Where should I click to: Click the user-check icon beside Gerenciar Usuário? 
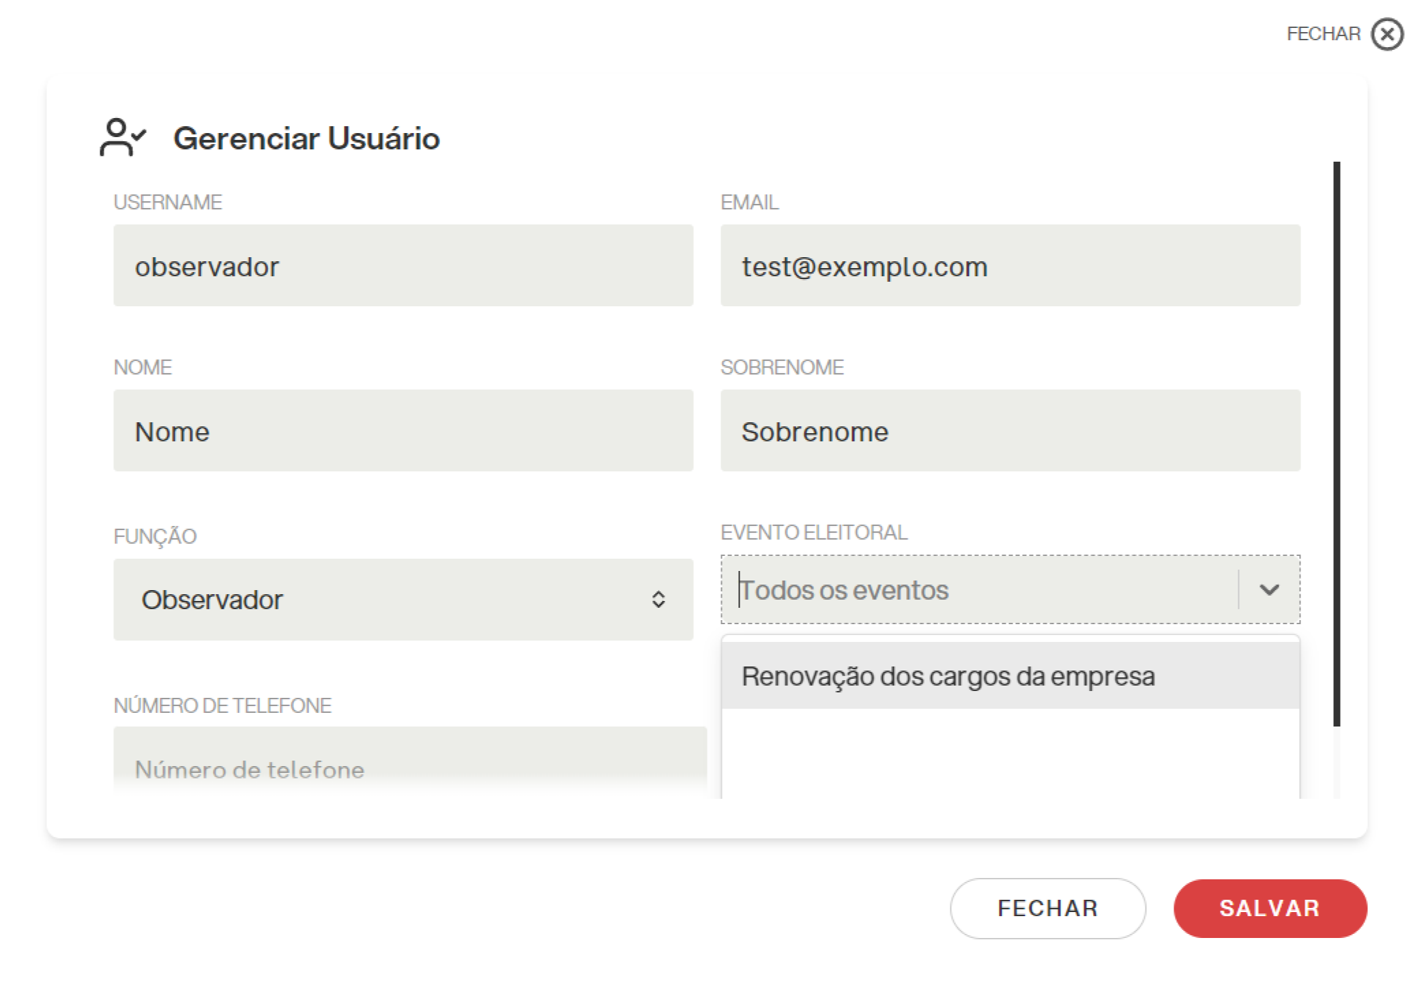click(123, 137)
